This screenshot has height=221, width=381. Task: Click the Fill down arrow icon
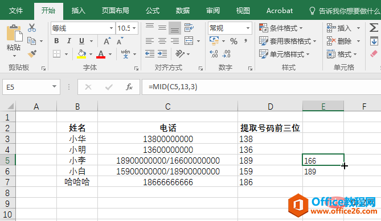click(x=374, y=41)
